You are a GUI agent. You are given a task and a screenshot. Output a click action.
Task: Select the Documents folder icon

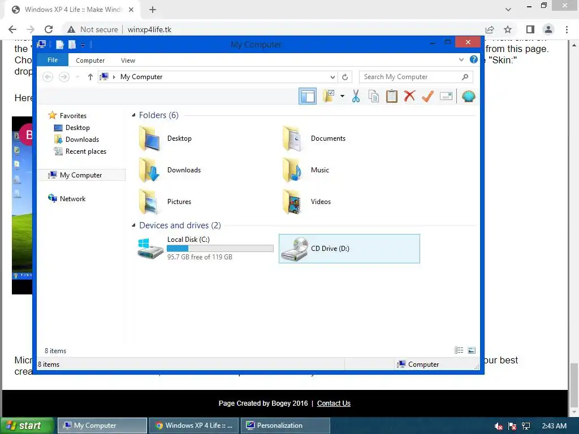[292, 138]
